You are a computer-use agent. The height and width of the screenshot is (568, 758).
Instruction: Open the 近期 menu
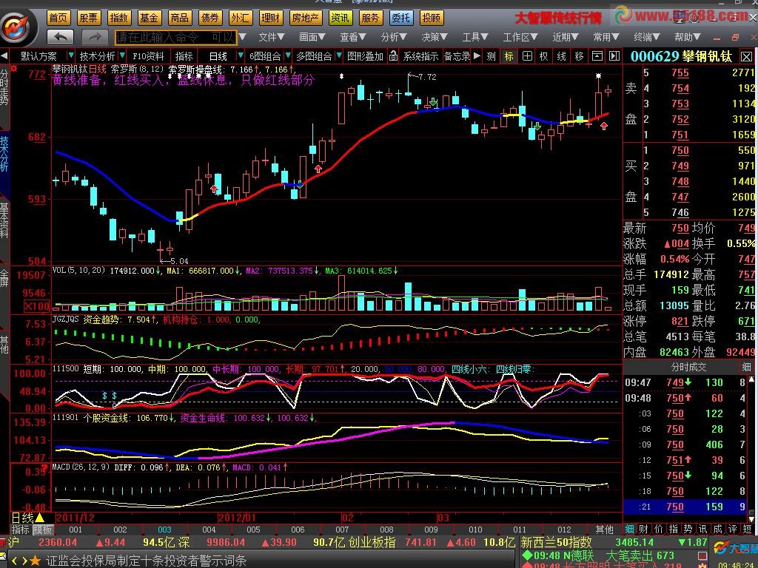[x=566, y=37]
